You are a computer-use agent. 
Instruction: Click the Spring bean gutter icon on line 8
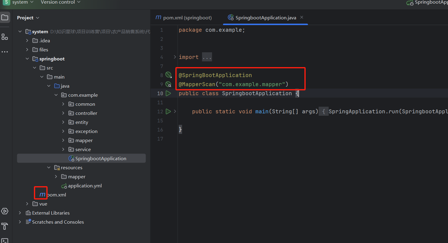(168, 75)
